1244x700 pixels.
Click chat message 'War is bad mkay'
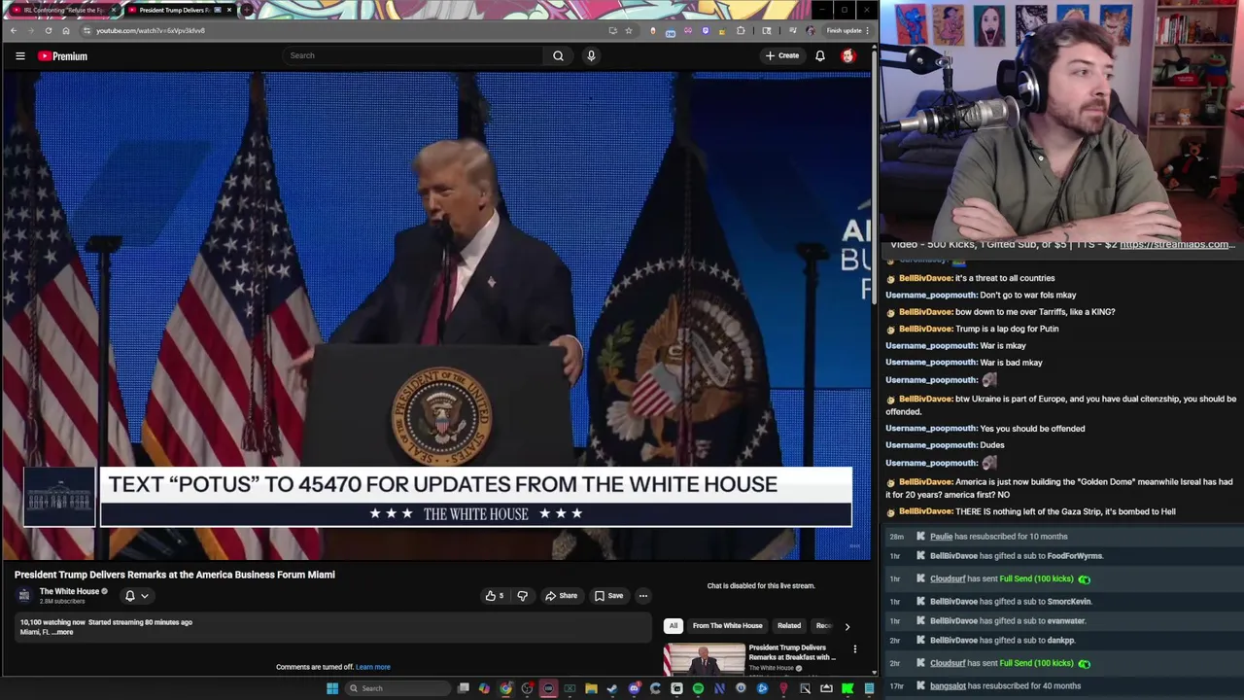point(1011,363)
